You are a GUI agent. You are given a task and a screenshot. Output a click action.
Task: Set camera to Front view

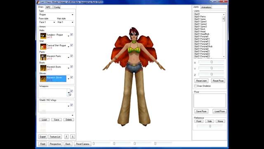[43, 144]
